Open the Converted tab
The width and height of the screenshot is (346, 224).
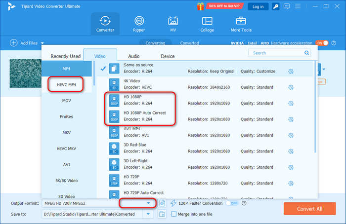click(189, 43)
